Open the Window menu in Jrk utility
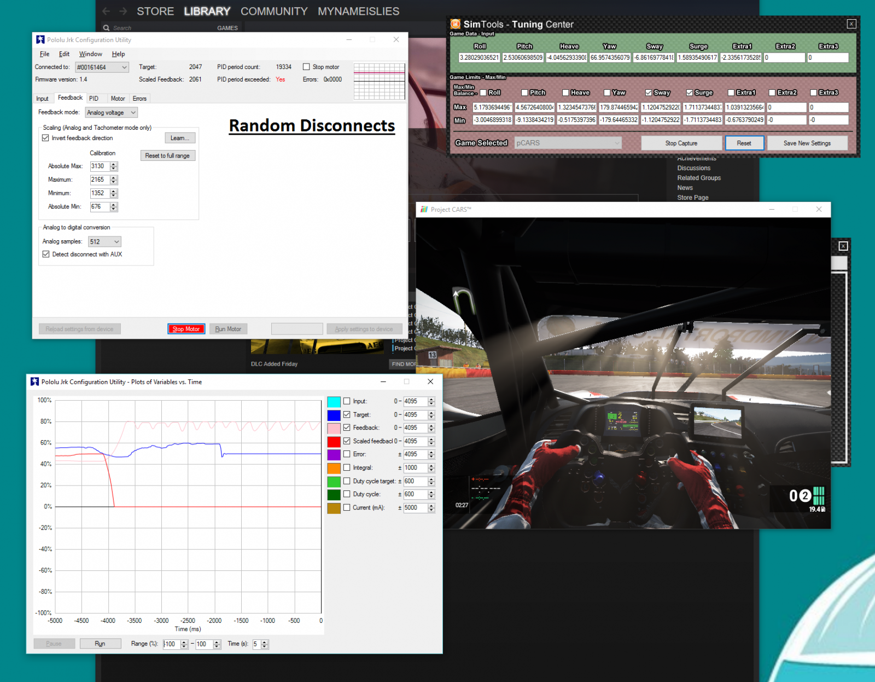 click(90, 54)
